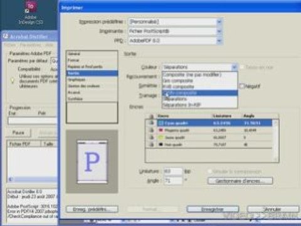This screenshot has width=301, height=226.
Task: Click the Enregistrer button
Action: click(x=213, y=209)
